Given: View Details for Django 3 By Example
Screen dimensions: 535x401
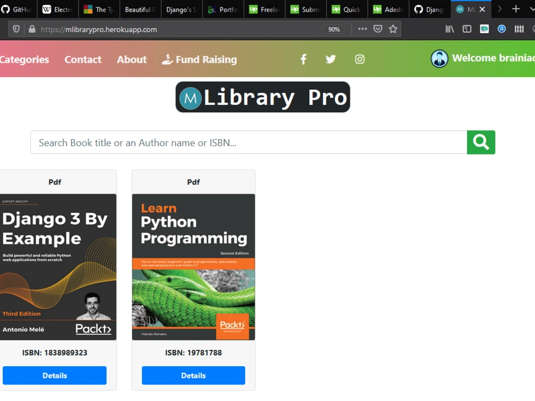Looking at the screenshot, I should click(55, 375).
